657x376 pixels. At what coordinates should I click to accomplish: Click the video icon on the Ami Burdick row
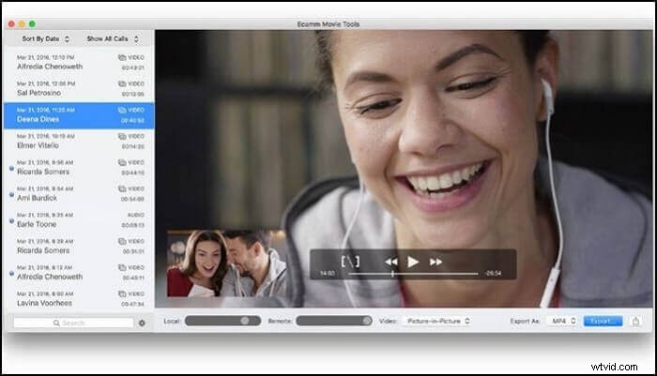coord(122,188)
